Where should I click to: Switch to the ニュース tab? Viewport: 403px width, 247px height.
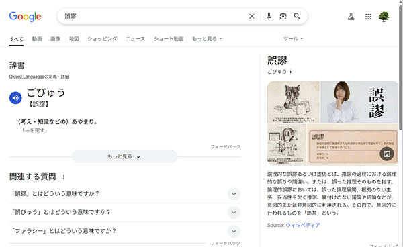click(135, 39)
